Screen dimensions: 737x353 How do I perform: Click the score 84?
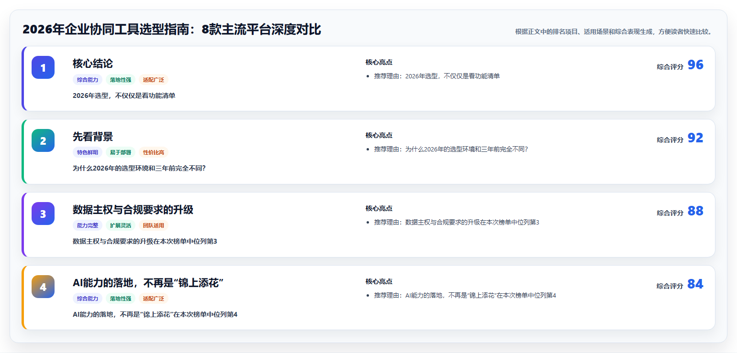[695, 284]
